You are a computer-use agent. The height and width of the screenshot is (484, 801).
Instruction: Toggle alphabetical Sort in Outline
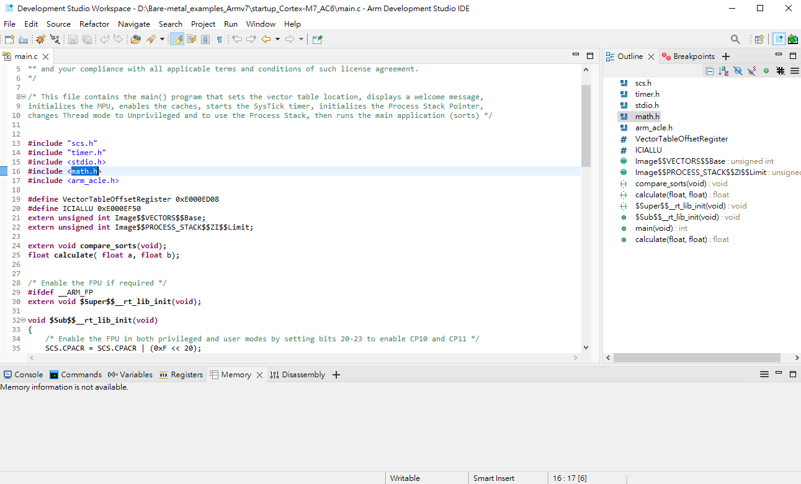pos(723,71)
